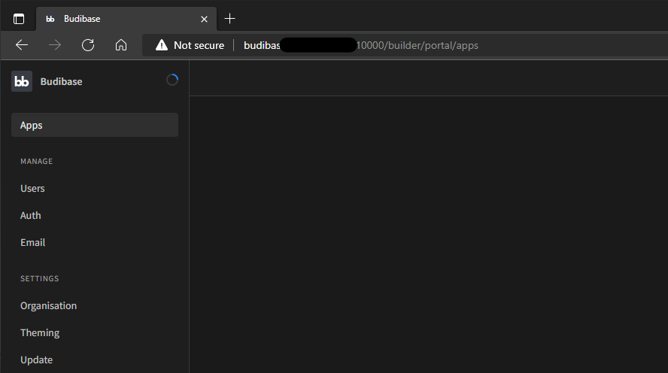The width and height of the screenshot is (668, 373).
Task: Click the Budibase title in sidebar header
Action: (62, 81)
